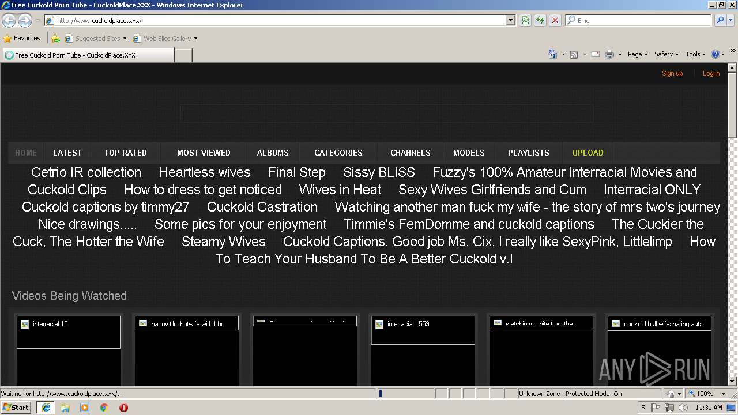Expand the zoom level dropdown arrow
Viewport: 738px width, 415px height.
(x=723, y=394)
